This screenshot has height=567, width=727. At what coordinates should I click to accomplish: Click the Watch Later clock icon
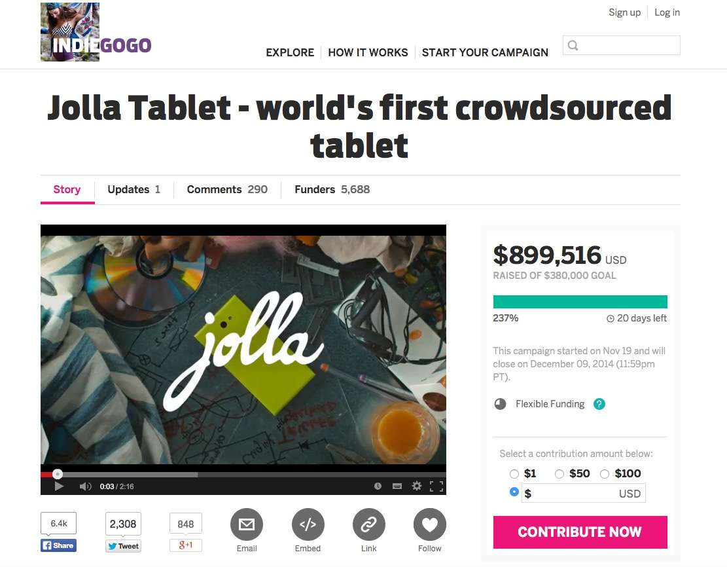[x=378, y=486]
